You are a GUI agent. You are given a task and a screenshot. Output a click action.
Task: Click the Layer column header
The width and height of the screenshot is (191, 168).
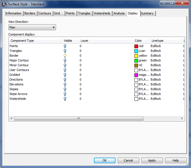tap(106, 41)
